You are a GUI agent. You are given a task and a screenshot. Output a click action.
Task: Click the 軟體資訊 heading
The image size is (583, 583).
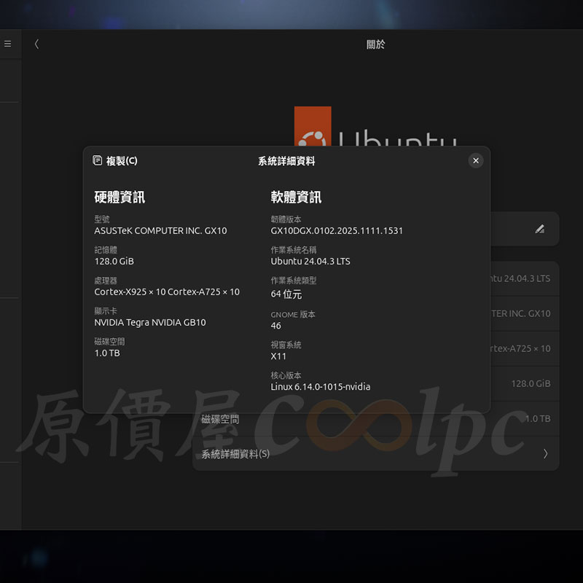point(296,197)
